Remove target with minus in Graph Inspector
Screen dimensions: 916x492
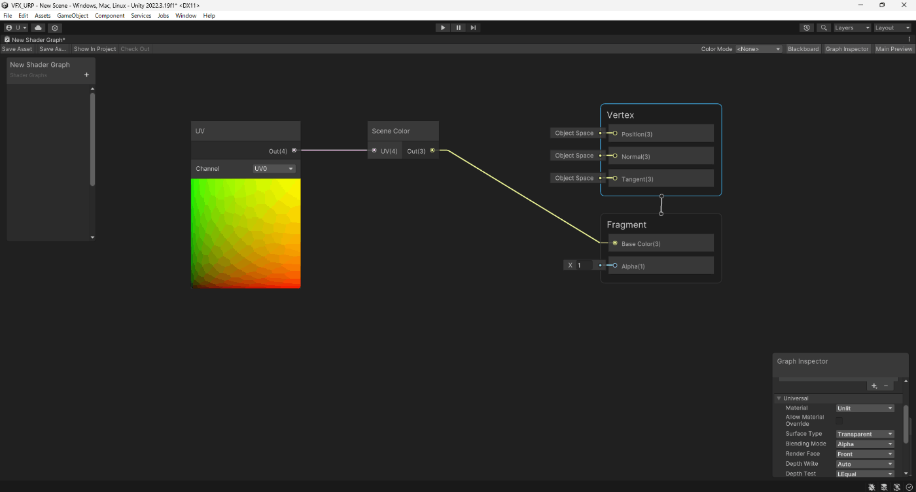click(x=886, y=386)
